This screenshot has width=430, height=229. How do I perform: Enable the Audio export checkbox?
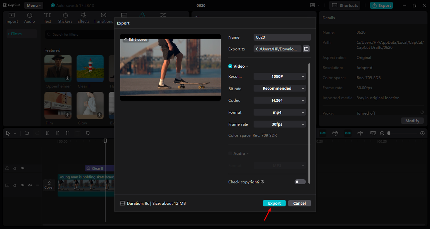tap(230, 153)
